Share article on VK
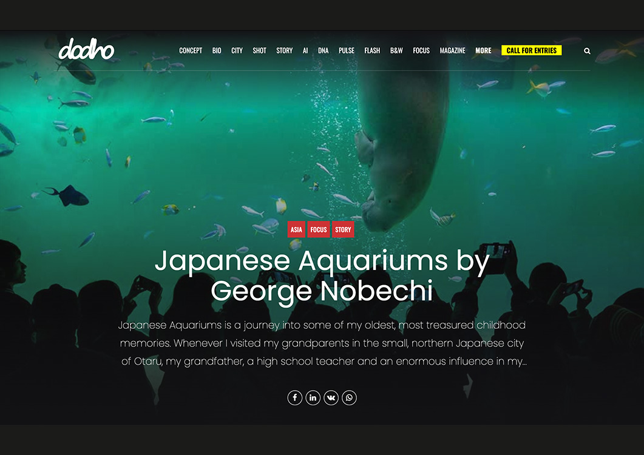This screenshot has height=455, width=644. click(x=331, y=397)
